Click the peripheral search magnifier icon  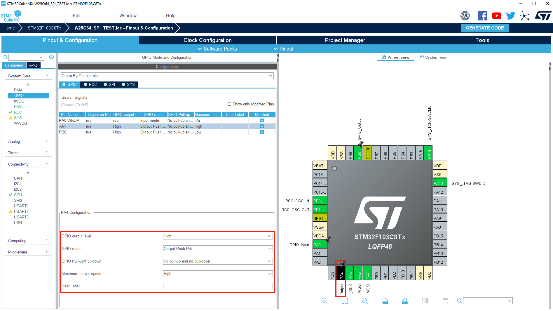5,57
